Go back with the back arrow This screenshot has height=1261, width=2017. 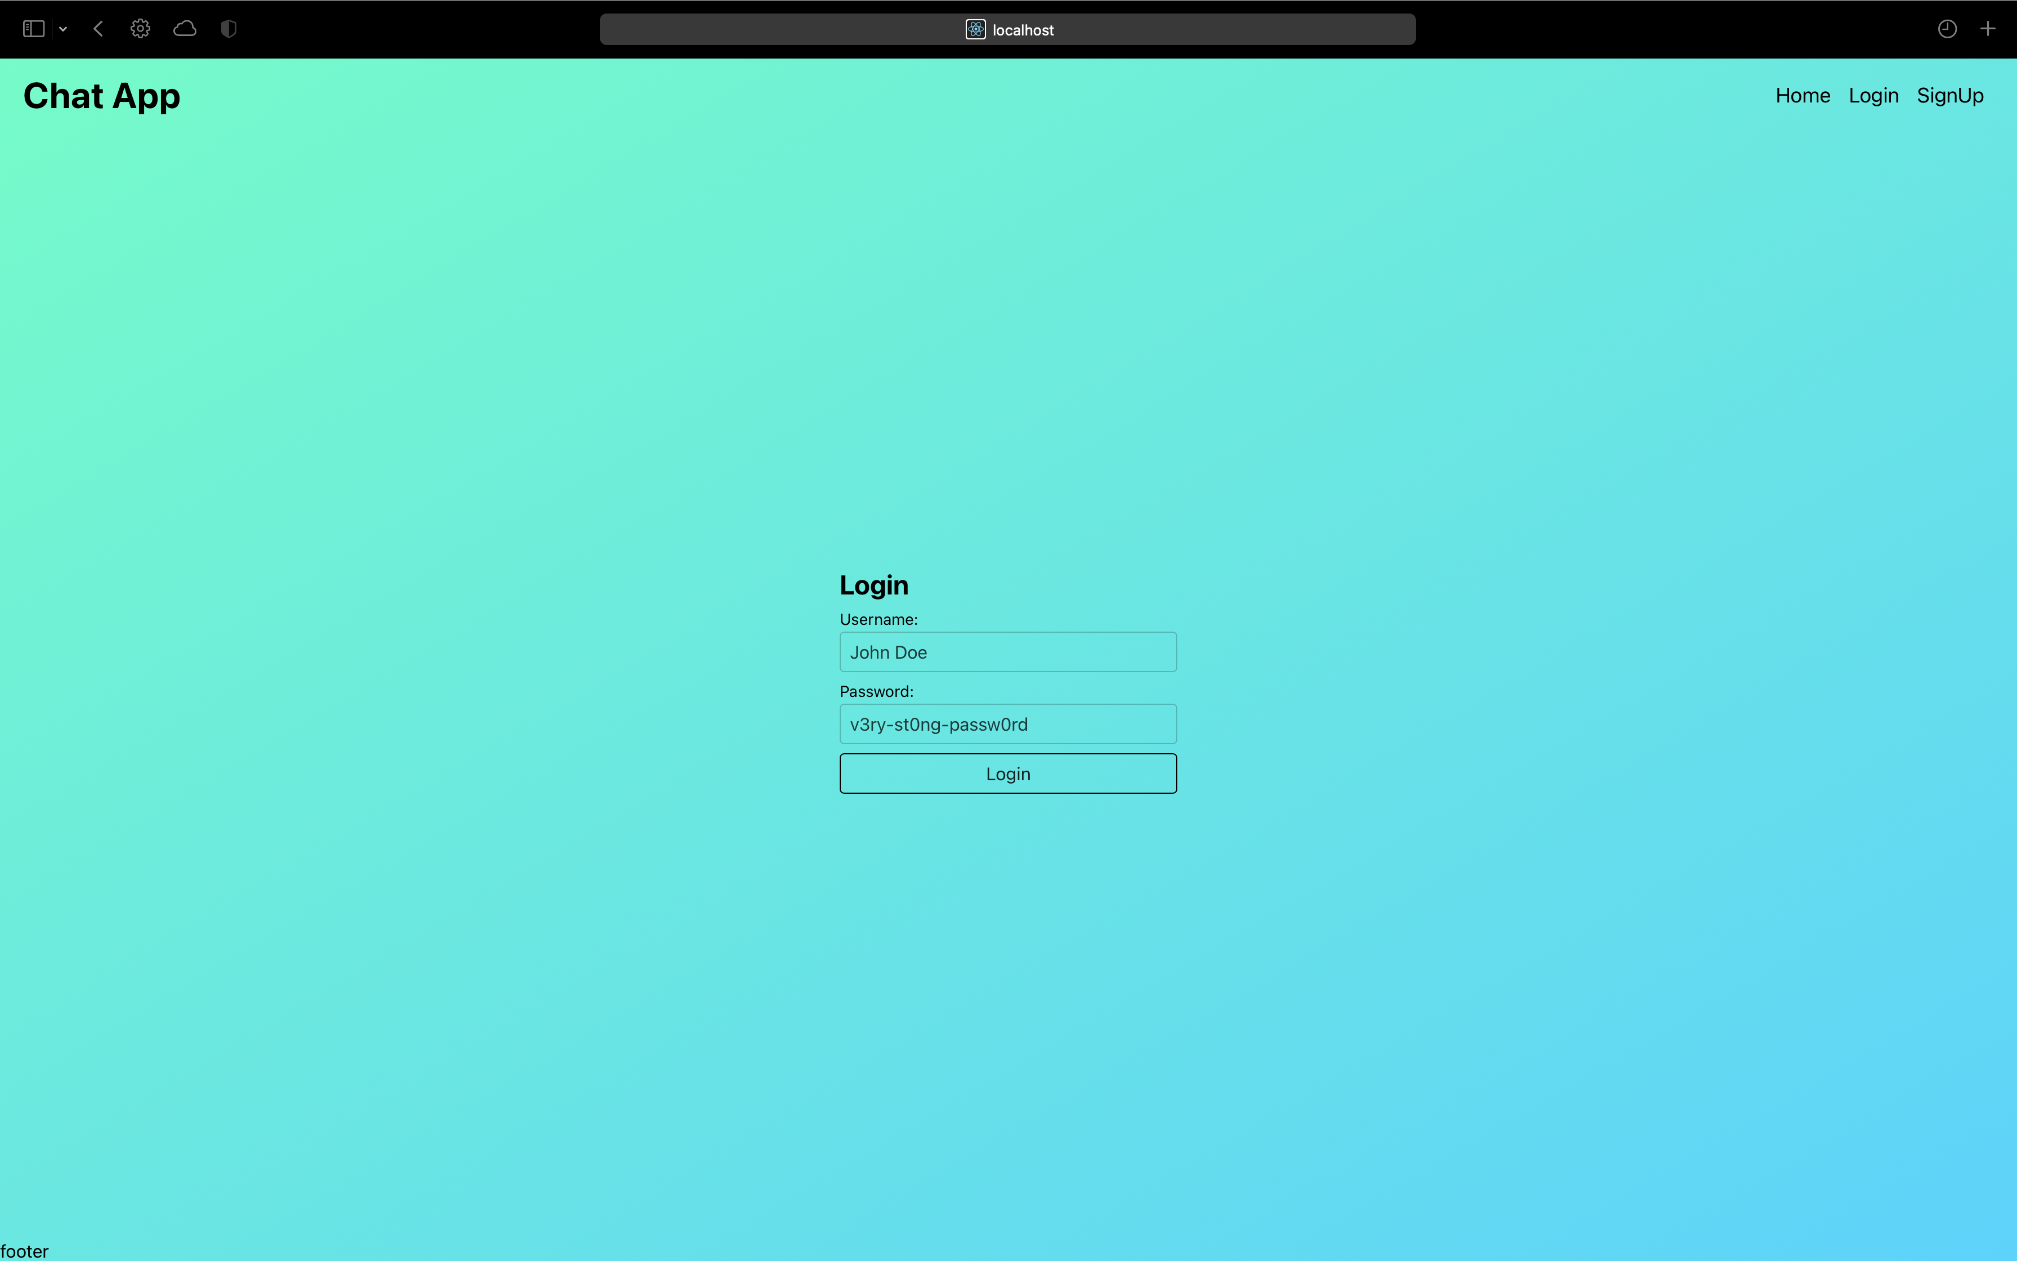(98, 29)
